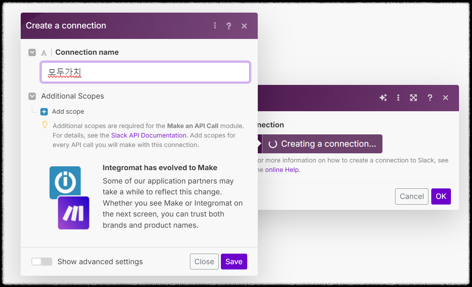This screenshot has width=472, height=287.
Task: Click the Close button in connection dialog
Action: coord(204,262)
